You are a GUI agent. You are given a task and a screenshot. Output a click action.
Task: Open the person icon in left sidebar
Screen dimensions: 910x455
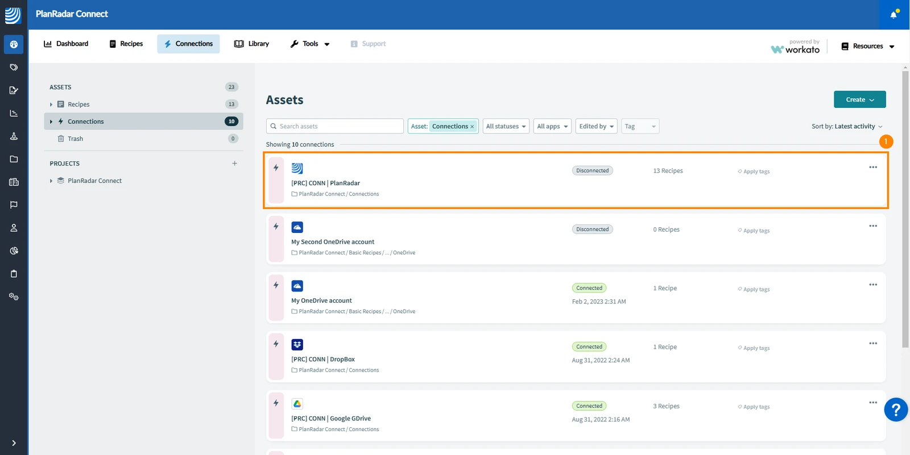(x=14, y=228)
